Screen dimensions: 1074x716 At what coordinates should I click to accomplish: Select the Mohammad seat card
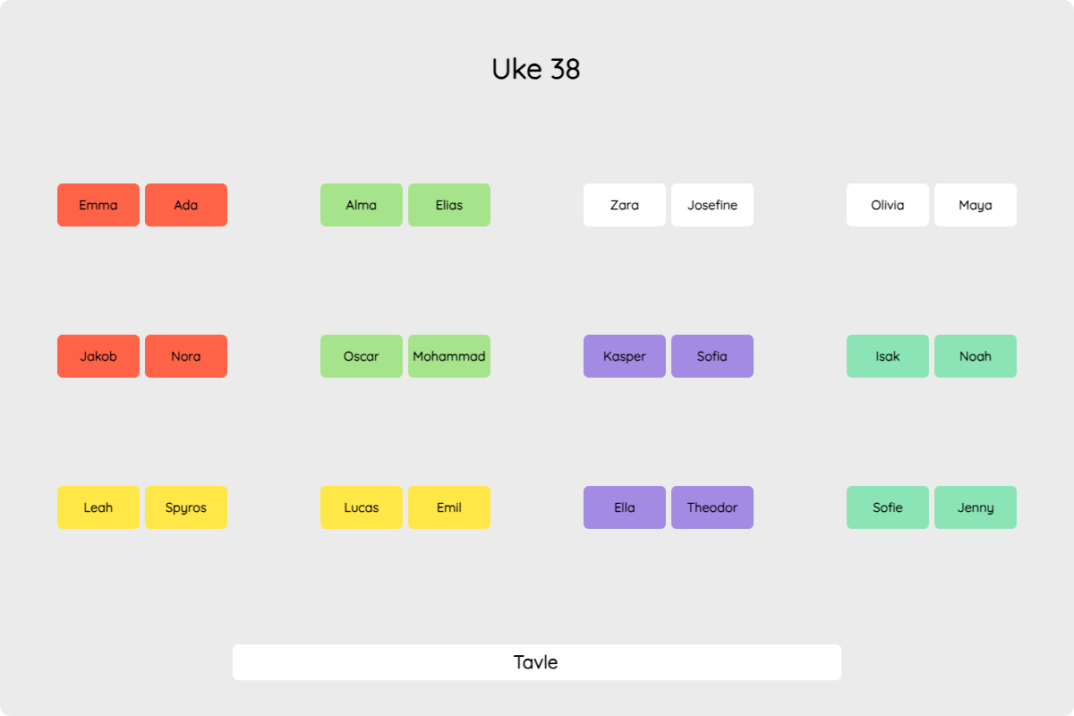pyautogui.click(x=449, y=356)
